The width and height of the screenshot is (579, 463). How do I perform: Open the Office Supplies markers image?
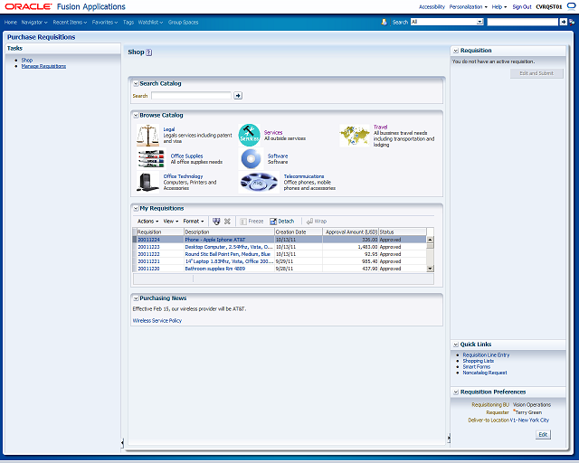click(151, 159)
